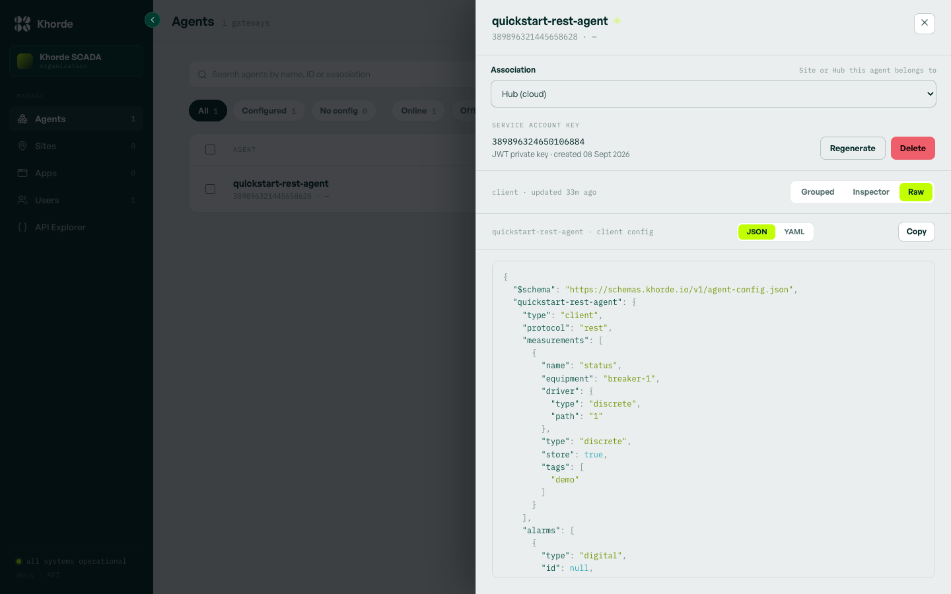Select the Configured filter tab
The height and width of the screenshot is (594, 951).
(x=269, y=111)
